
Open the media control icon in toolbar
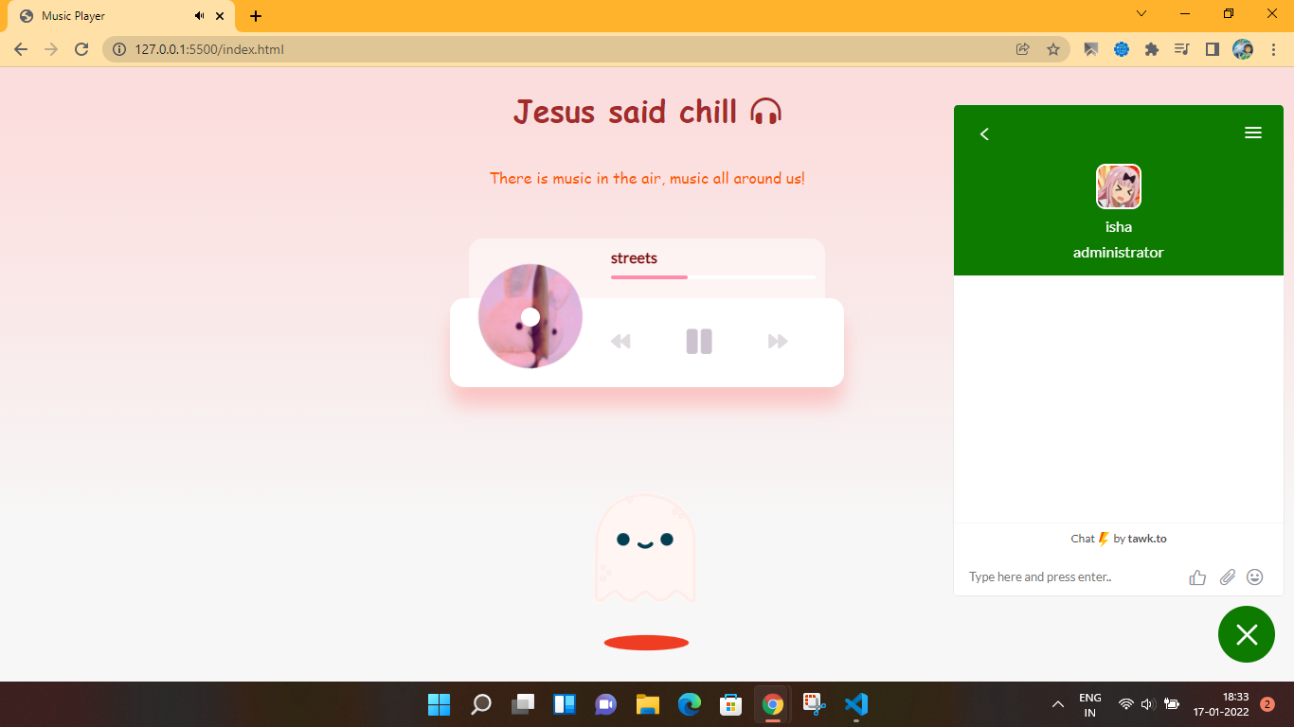(1182, 49)
